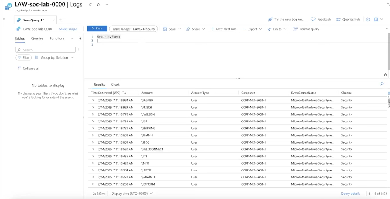Collapse the query editor double chevron

coord(385,75)
